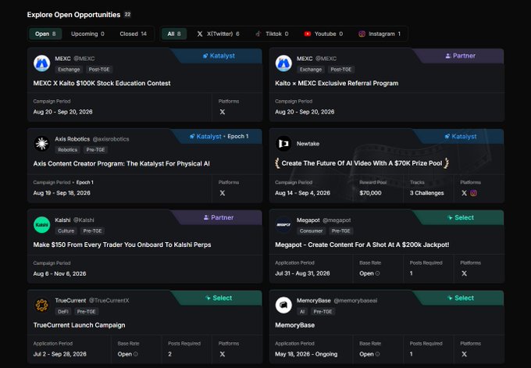The height and width of the screenshot is (368, 531).
Task: Click the 3 Challenges tracks value
Action: pyautogui.click(x=426, y=193)
